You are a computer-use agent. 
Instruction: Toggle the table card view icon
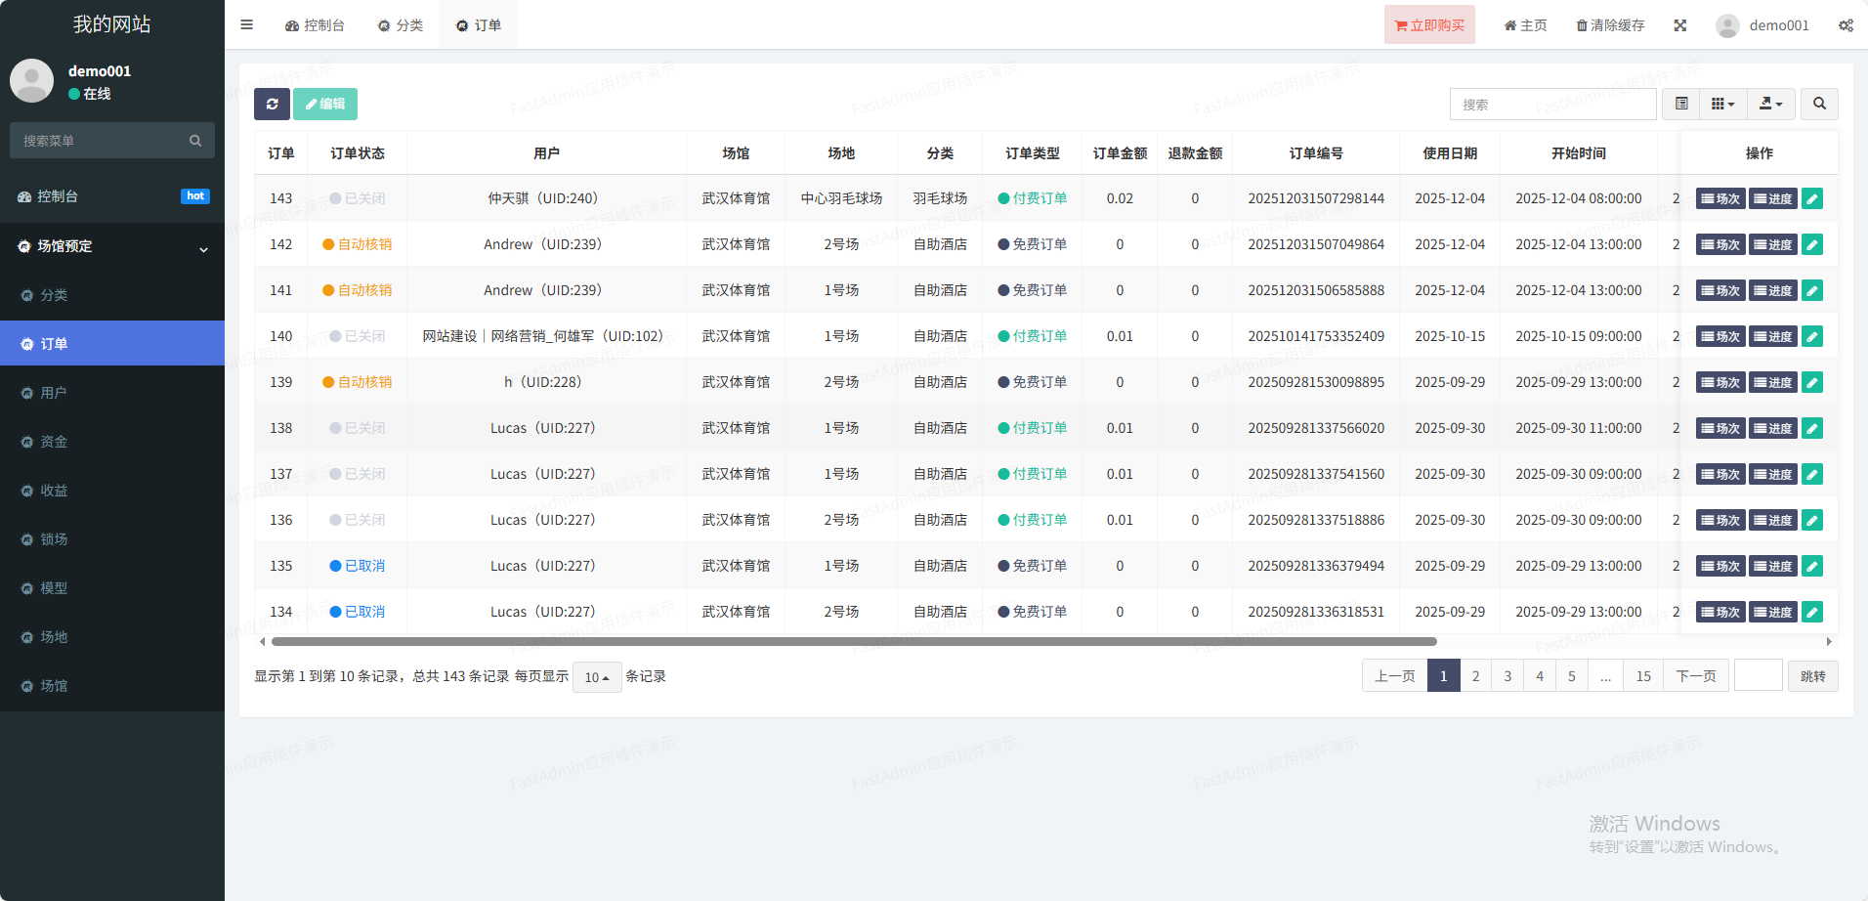[1681, 104]
